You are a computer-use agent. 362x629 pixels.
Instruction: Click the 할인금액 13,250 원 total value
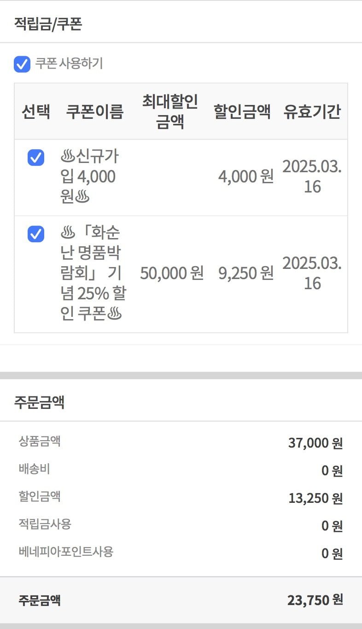click(315, 498)
